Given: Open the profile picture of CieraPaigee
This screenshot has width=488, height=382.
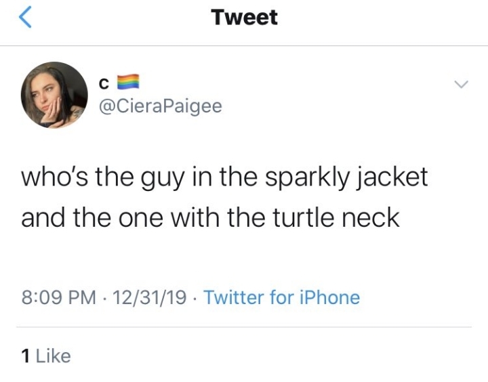Looking at the screenshot, I should click(x=55, y=95).
